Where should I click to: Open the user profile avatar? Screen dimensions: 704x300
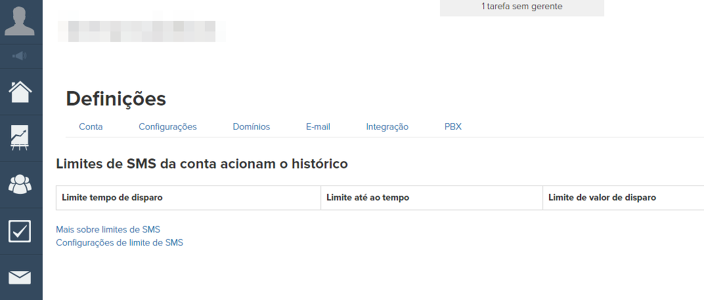pyautogui.click(x=20, y=21)
